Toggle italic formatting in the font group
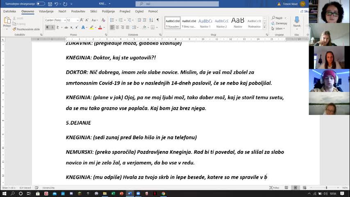The width and height of the screenshot is (350, 197). click(x=53, y=27)
